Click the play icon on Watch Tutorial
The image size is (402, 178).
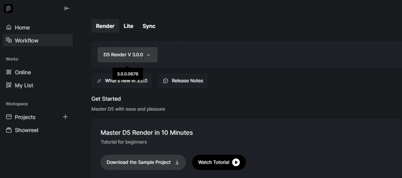point(236,162)
